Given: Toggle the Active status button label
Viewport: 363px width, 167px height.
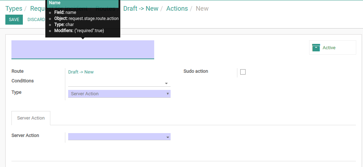Looking at the screenshot, I should point(329,48).
